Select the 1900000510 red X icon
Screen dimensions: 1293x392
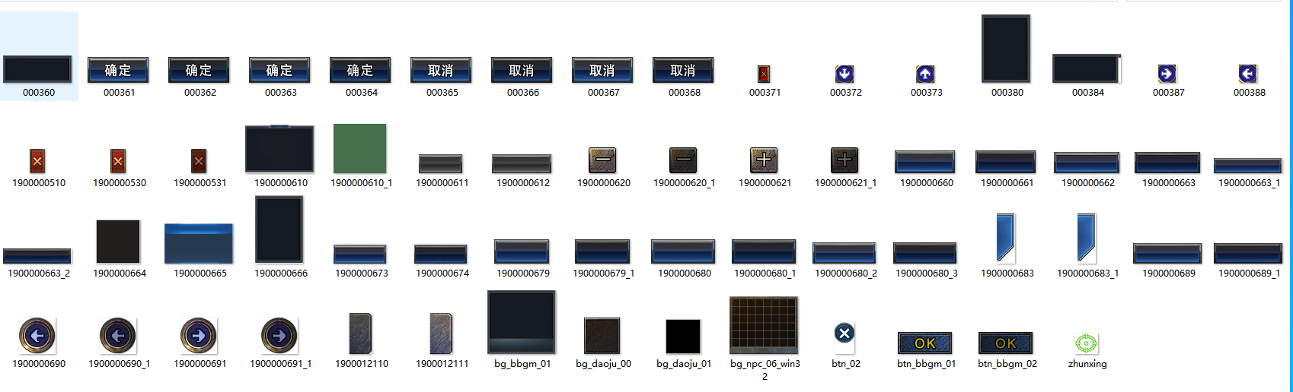(x=37, y=161)
